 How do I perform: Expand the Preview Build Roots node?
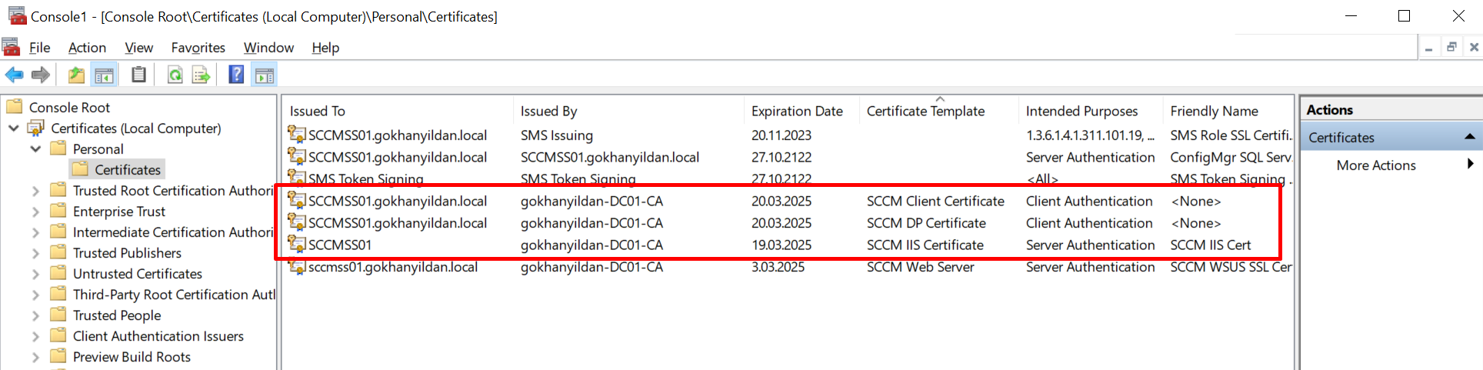coord(35,356)
